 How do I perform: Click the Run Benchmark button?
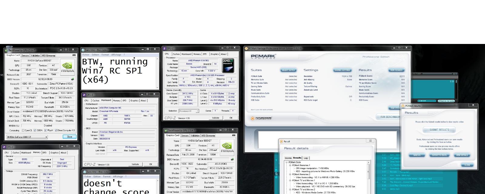(389, 117)
